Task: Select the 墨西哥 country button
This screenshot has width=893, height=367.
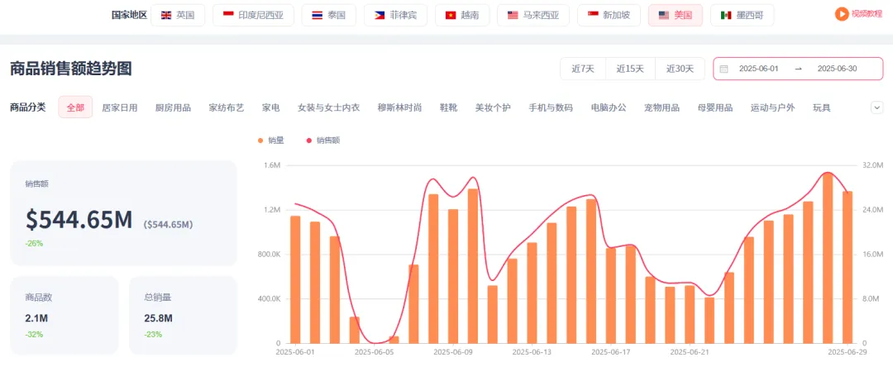Action: pyautogui.click(x=742, y=16)
